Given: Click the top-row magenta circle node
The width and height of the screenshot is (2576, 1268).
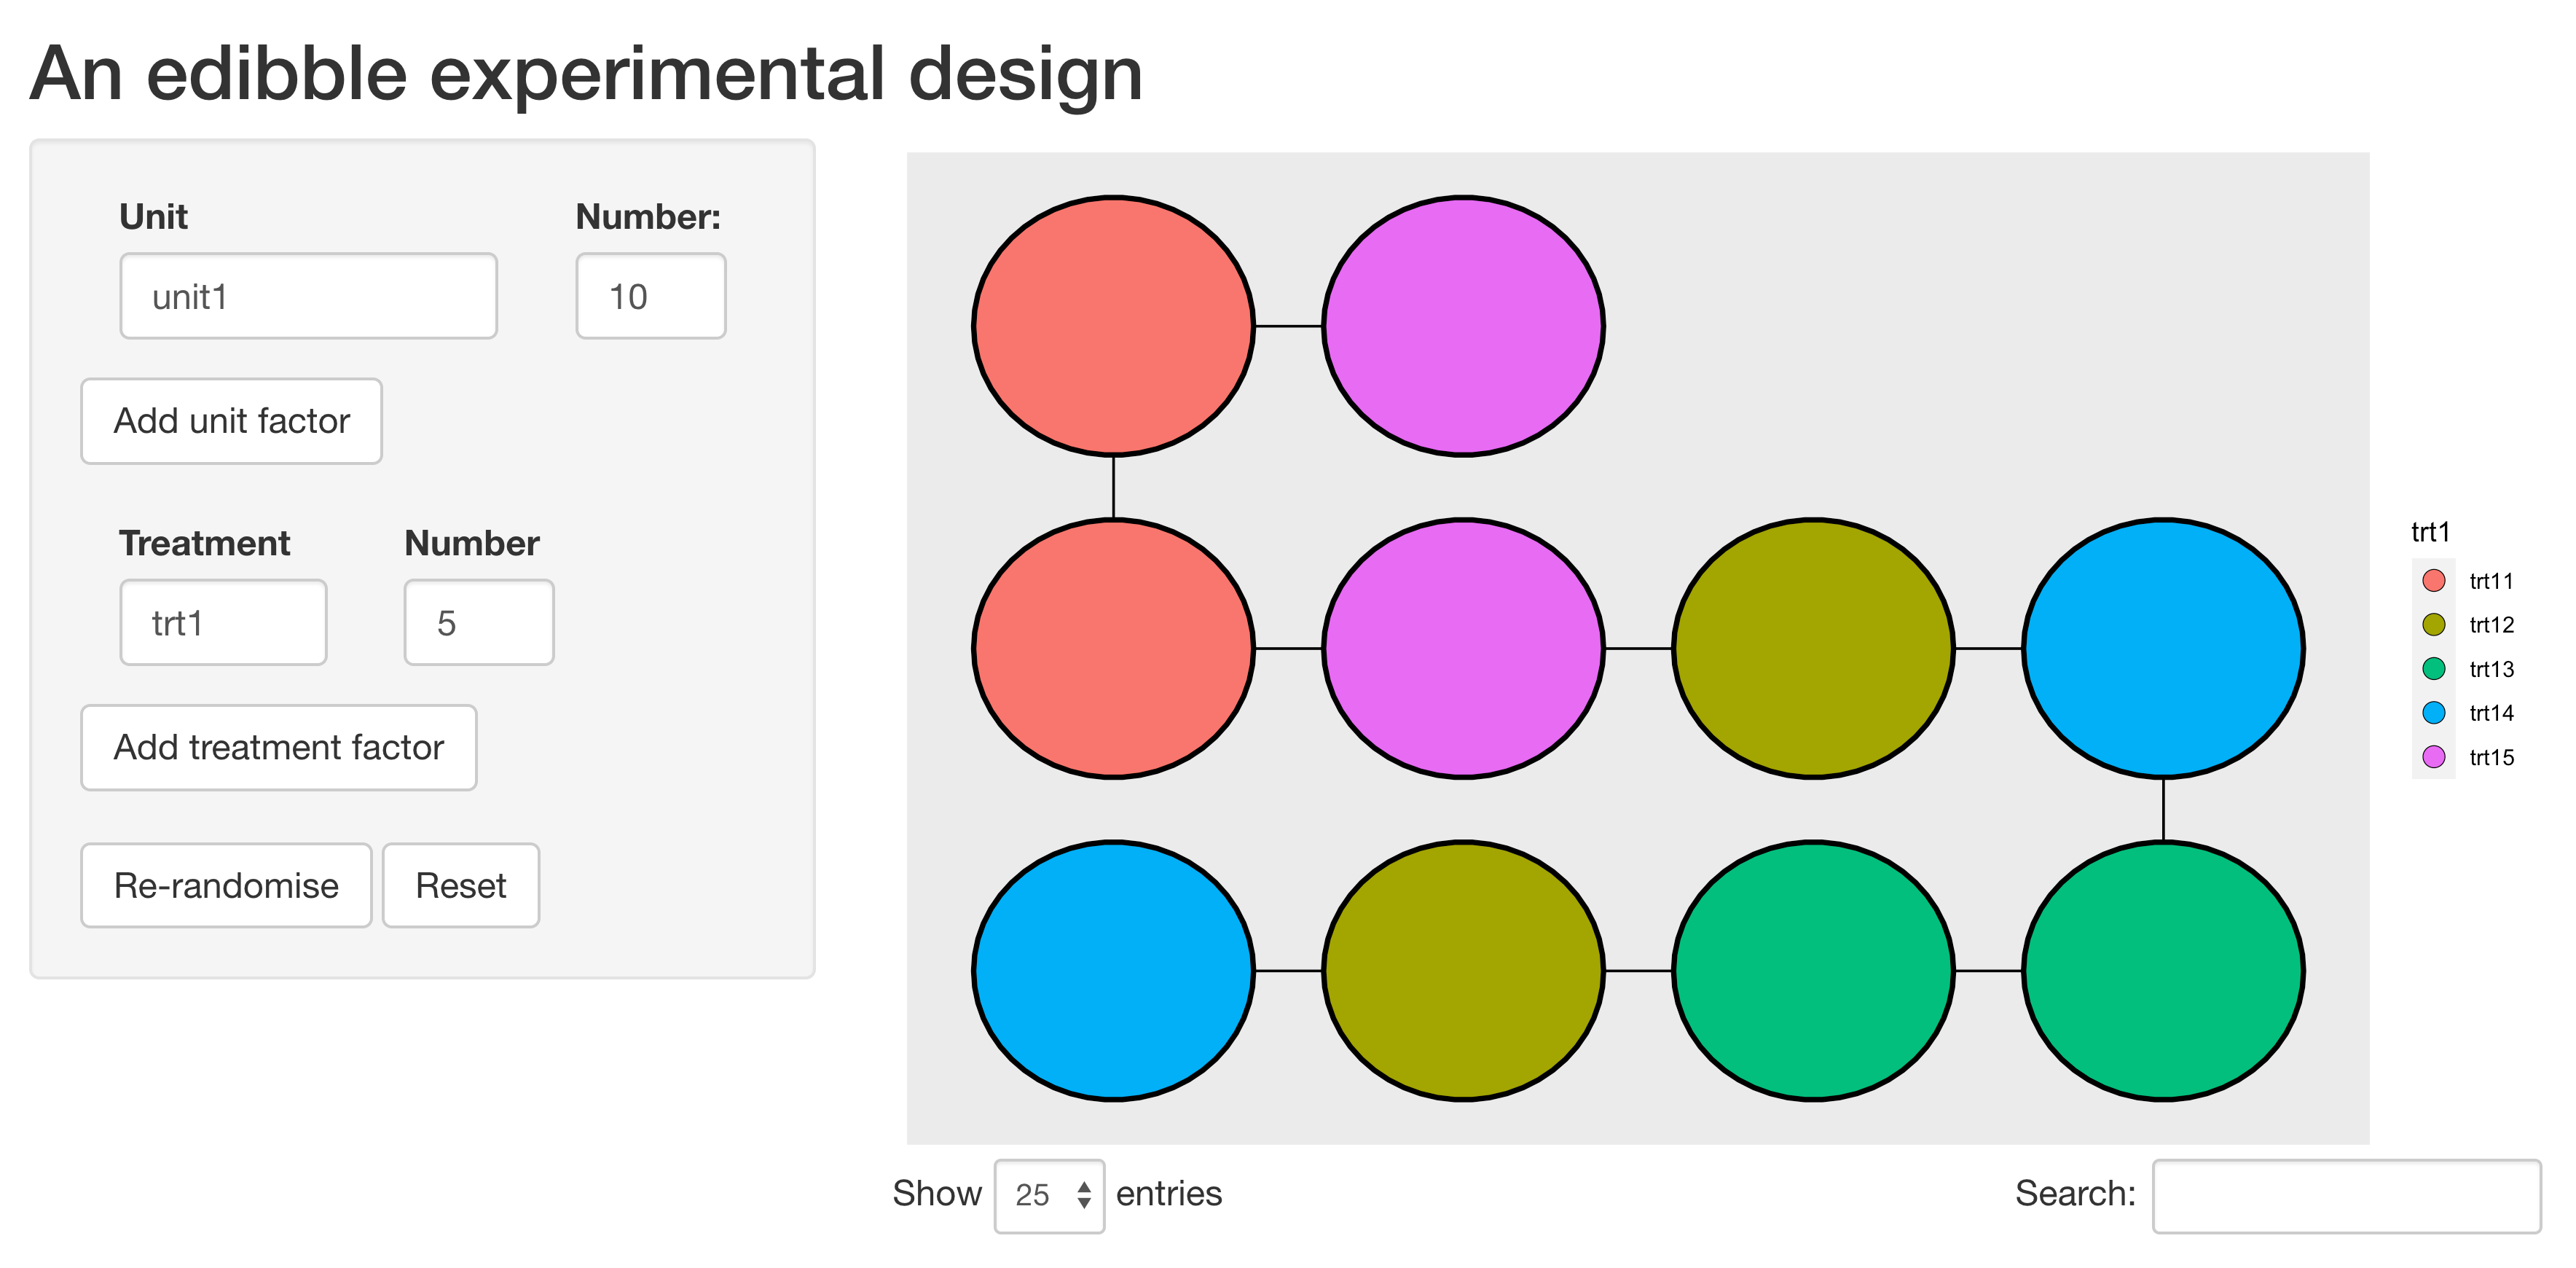Looking at the screenshot, I should point(1463,326).
